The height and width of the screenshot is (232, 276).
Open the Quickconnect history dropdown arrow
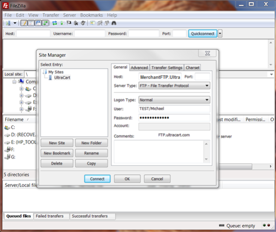point(220,34)
